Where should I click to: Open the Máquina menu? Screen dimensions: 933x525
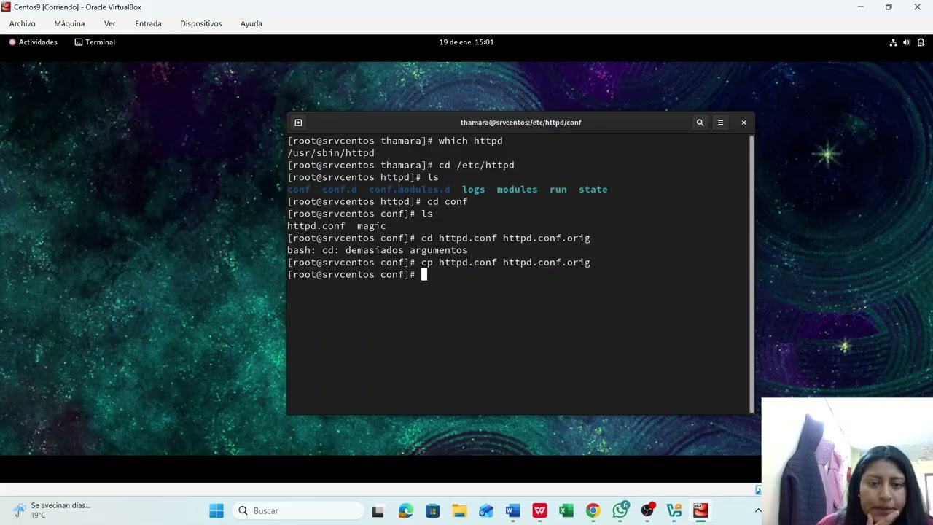[69, 23]
